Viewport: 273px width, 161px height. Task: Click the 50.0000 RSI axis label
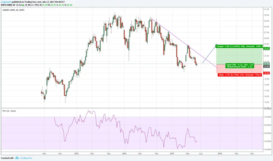[268, 133]
